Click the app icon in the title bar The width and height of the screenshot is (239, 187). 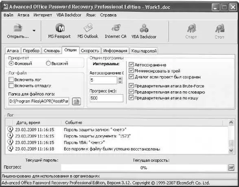[x=5, y=7]
